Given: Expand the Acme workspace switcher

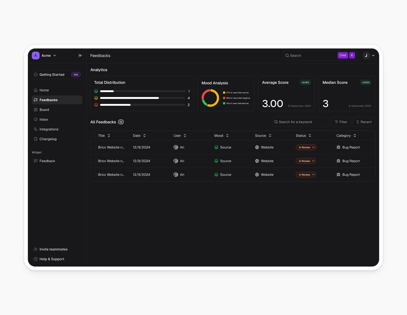Looking at the screenshot, I should pos(46,55).
